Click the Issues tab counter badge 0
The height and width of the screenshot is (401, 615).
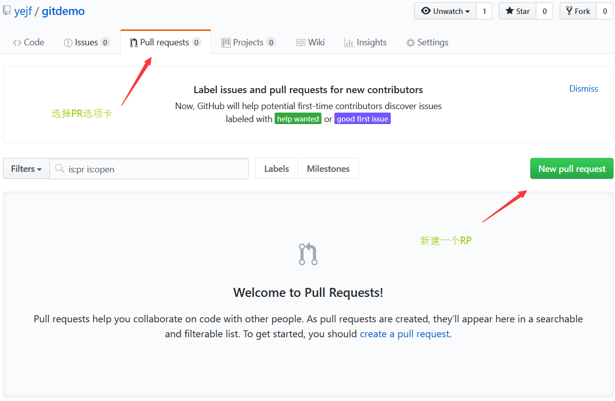click(105, 43)
